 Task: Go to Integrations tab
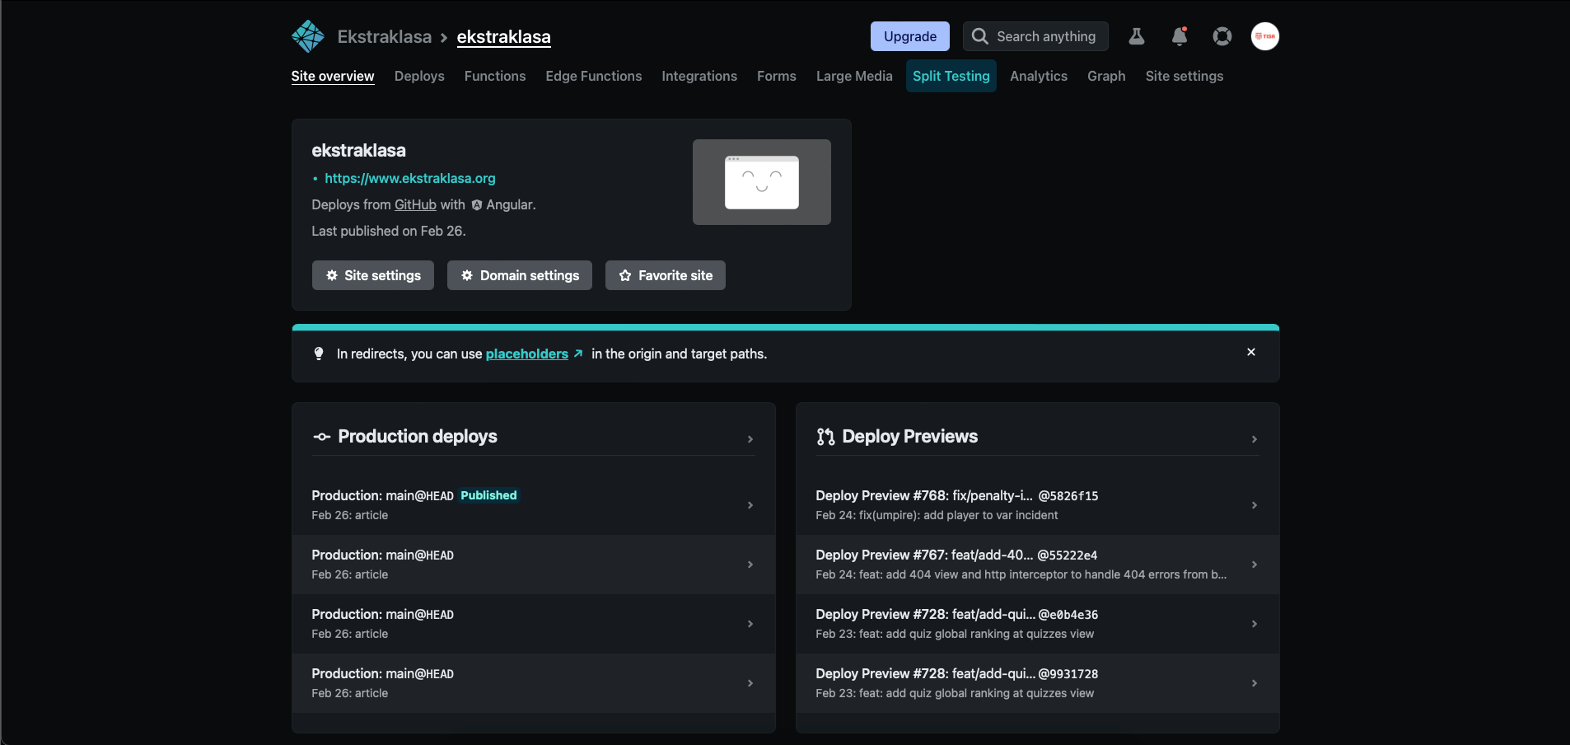tap(699, 76)
